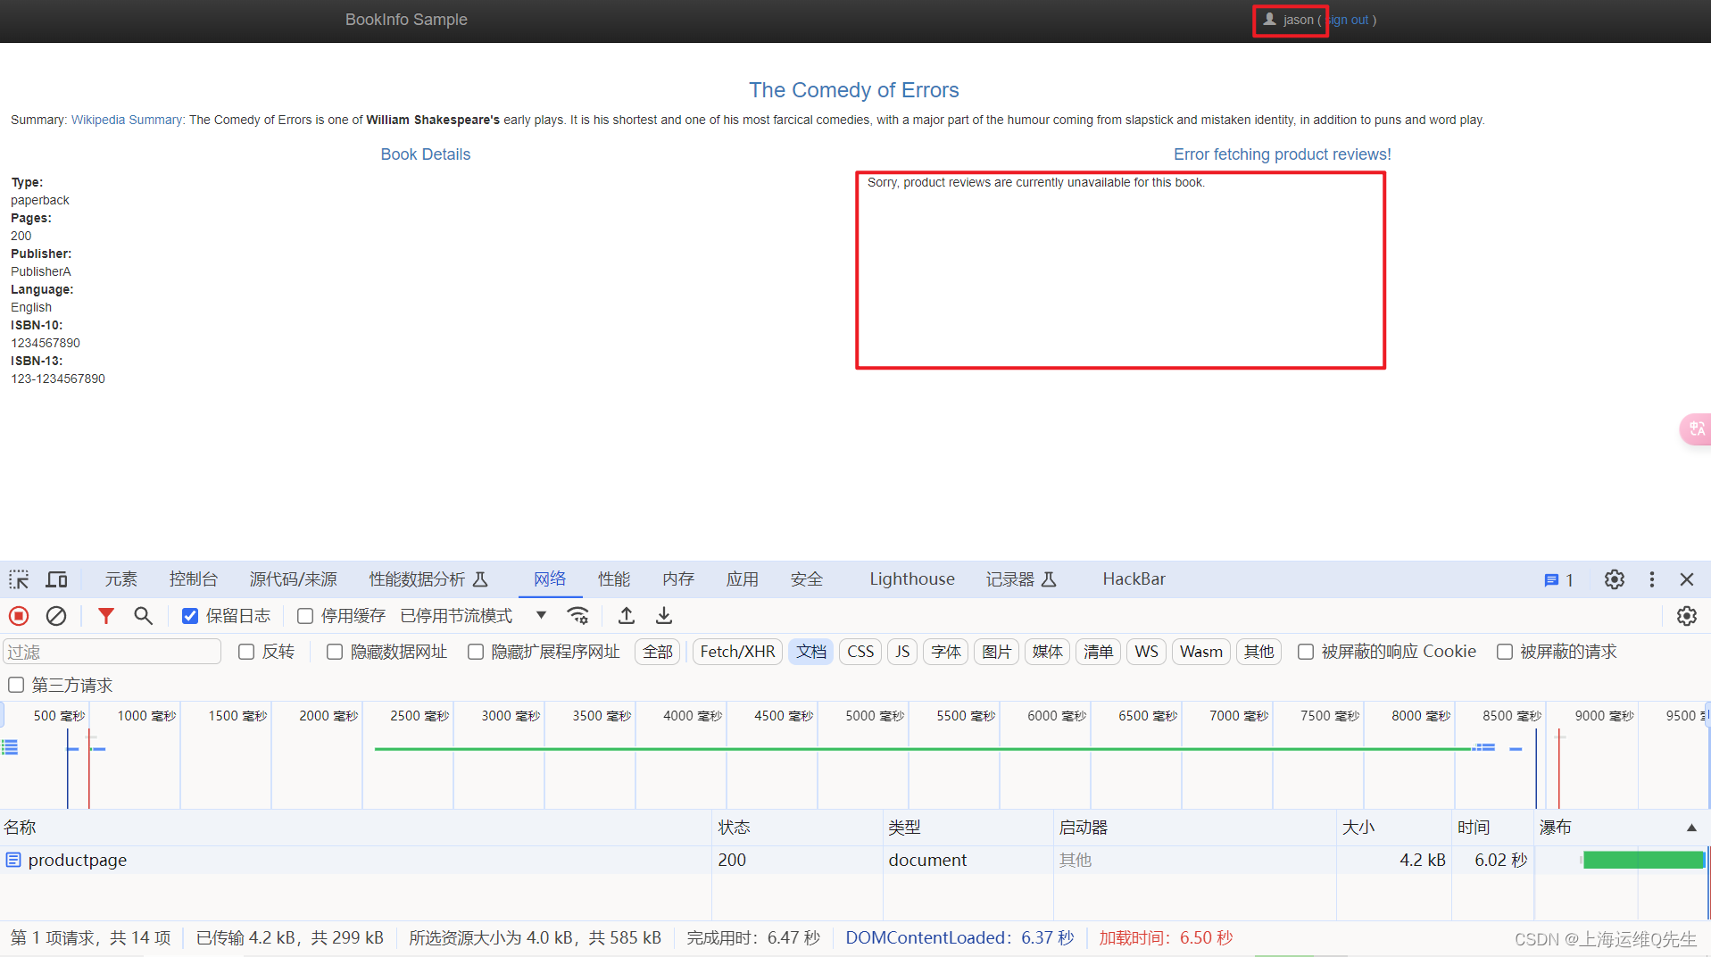Sort by 瀑布 waterfall column arrow
Image resolution: width=1711 pixels, height=957 pixels.
pos(1691,828)
